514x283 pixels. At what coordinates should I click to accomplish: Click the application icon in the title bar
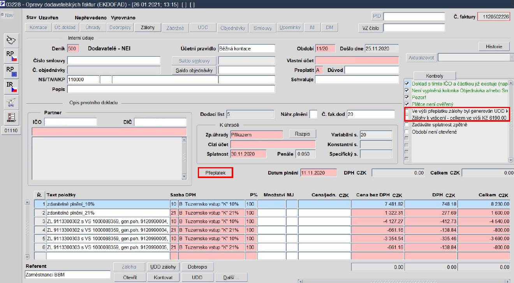click(x=3, y=5)
